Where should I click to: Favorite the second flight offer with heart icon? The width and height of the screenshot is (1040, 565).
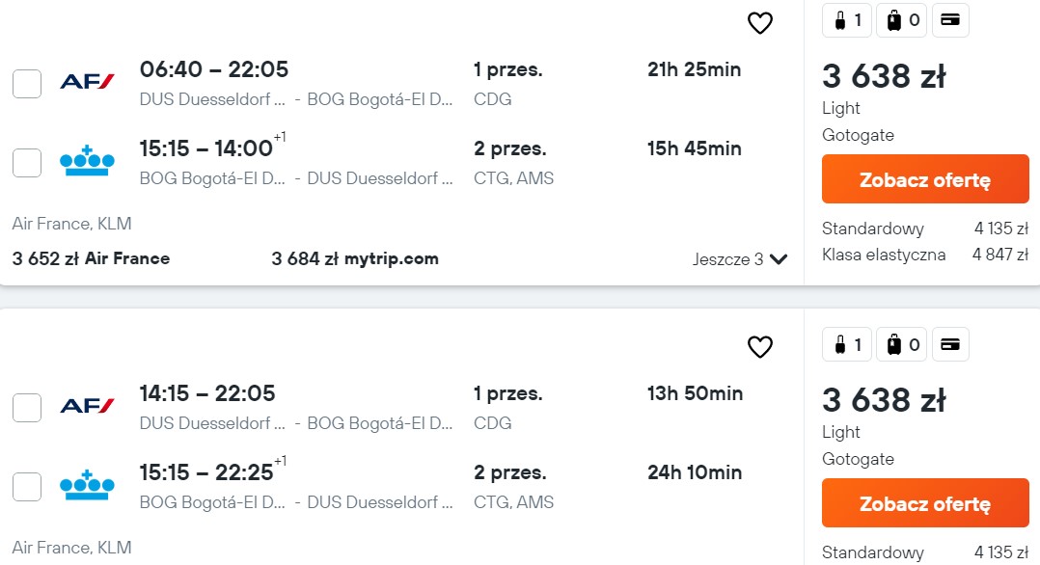[x=760, y=347]
